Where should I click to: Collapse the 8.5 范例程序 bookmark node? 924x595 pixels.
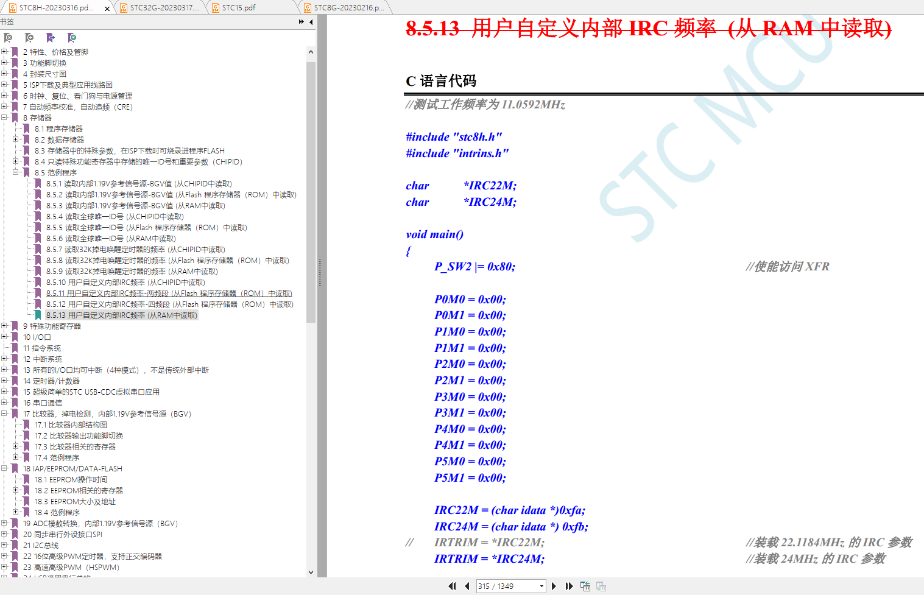[x=16, y=172]
